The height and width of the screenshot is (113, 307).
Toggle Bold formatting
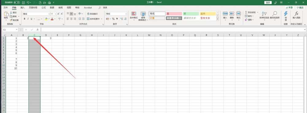[x=25, y=19]
